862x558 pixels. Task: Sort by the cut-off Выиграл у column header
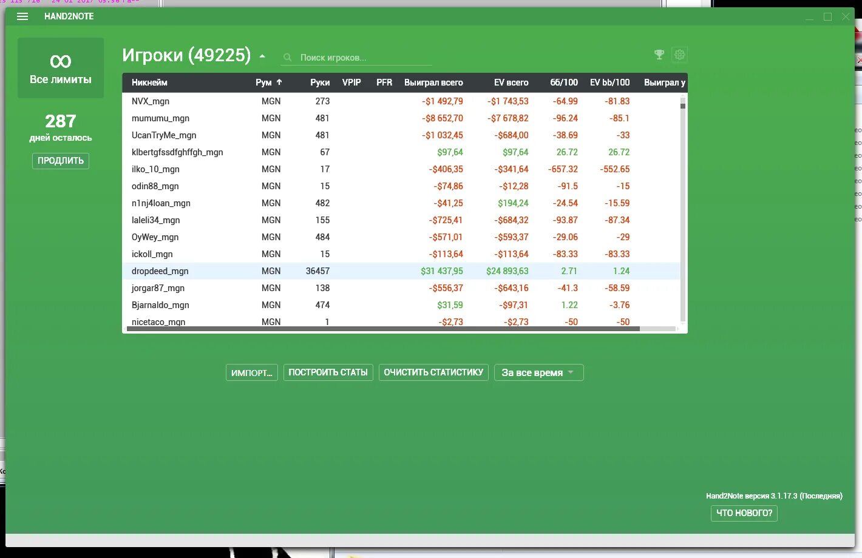(x=664, y=82)
